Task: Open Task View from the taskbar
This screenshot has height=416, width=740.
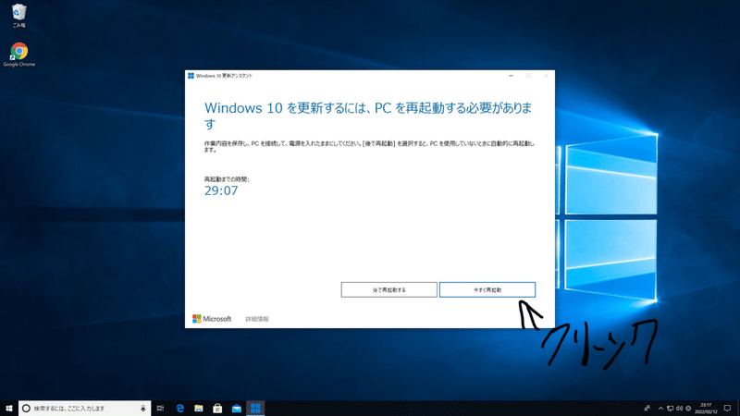Action: click(x=160, y=408)
